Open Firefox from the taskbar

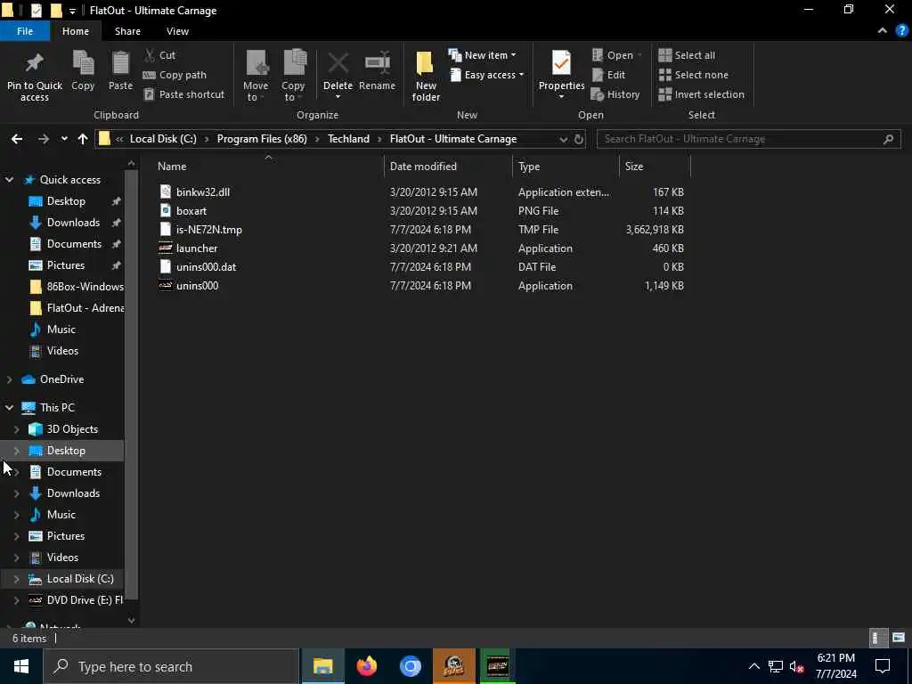(x=366, y=666)
